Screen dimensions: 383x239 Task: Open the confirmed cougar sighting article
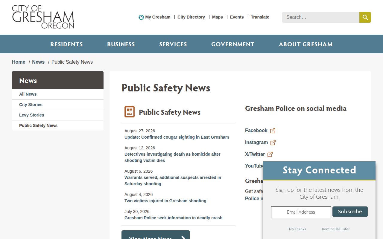[177, 137]
